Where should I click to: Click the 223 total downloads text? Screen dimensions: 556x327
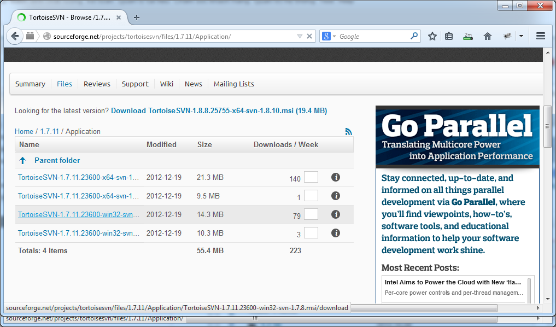point(295,250)
